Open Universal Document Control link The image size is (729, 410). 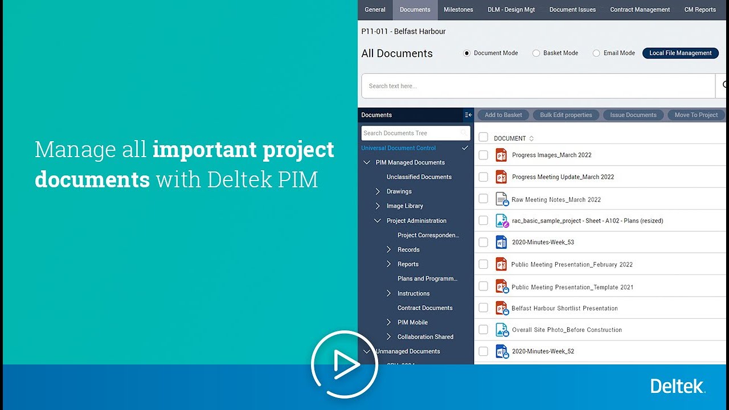(x=399, y=148)
